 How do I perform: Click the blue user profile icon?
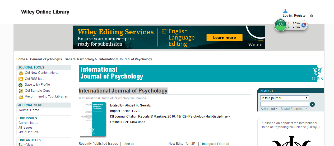click(285, 11)
